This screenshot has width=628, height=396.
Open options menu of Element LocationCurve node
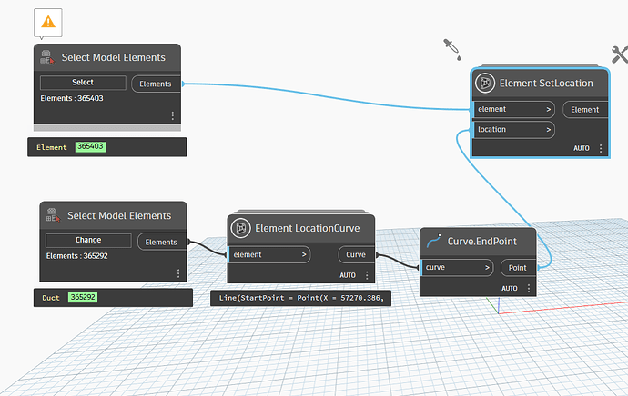point(367,275)
